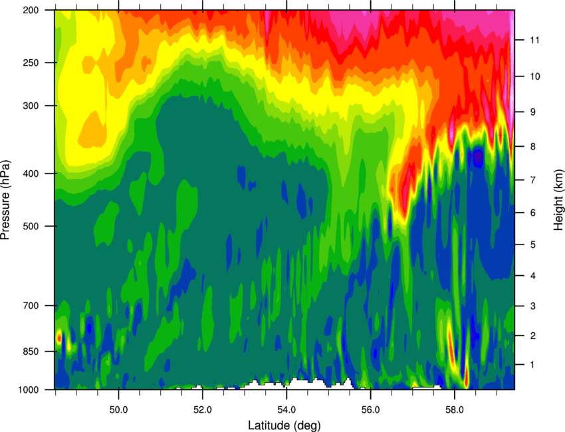Pick the 7 km height label
Image resolution: width=565 pixels, height=432 pixels.
coord(532,180)
